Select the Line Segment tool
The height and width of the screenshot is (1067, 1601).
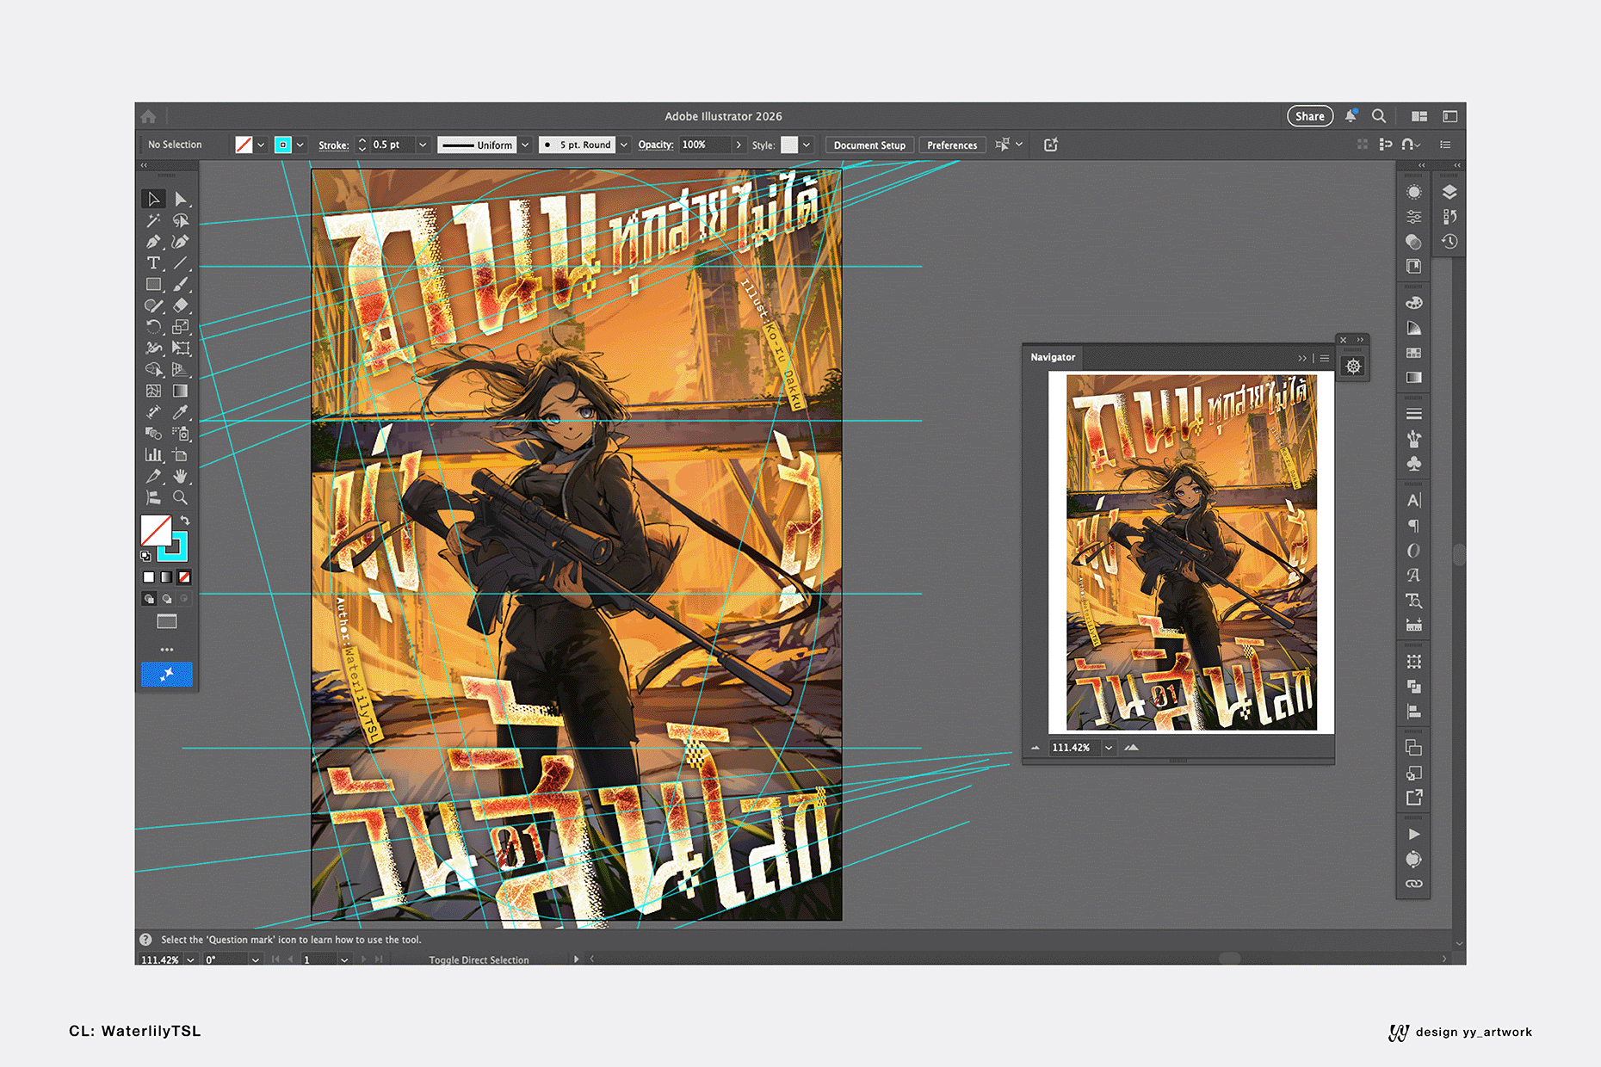[x=180, y=263]
